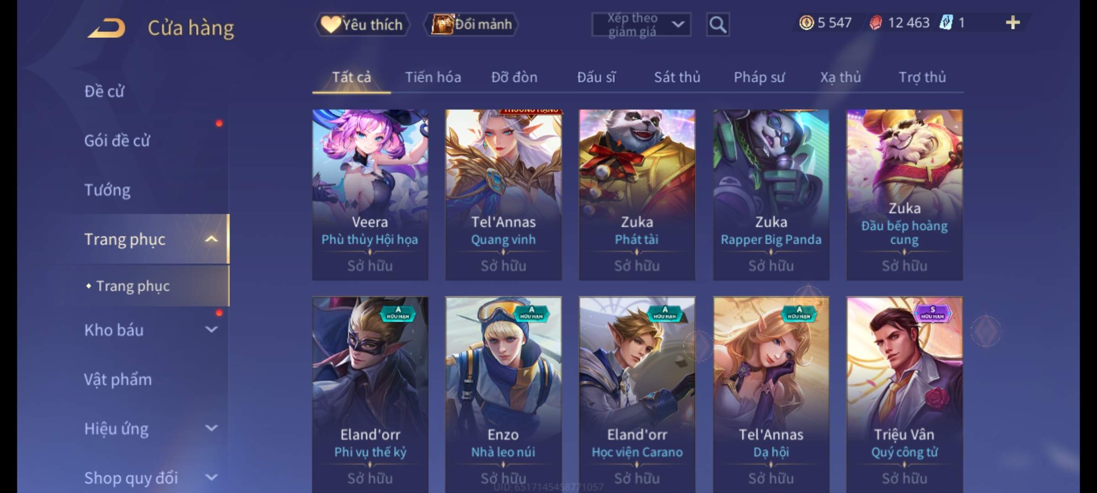The image size is (1097, 493).
Task: Select Veera Phù thủy Hội họa skin
Action: (x=370, y=195)
